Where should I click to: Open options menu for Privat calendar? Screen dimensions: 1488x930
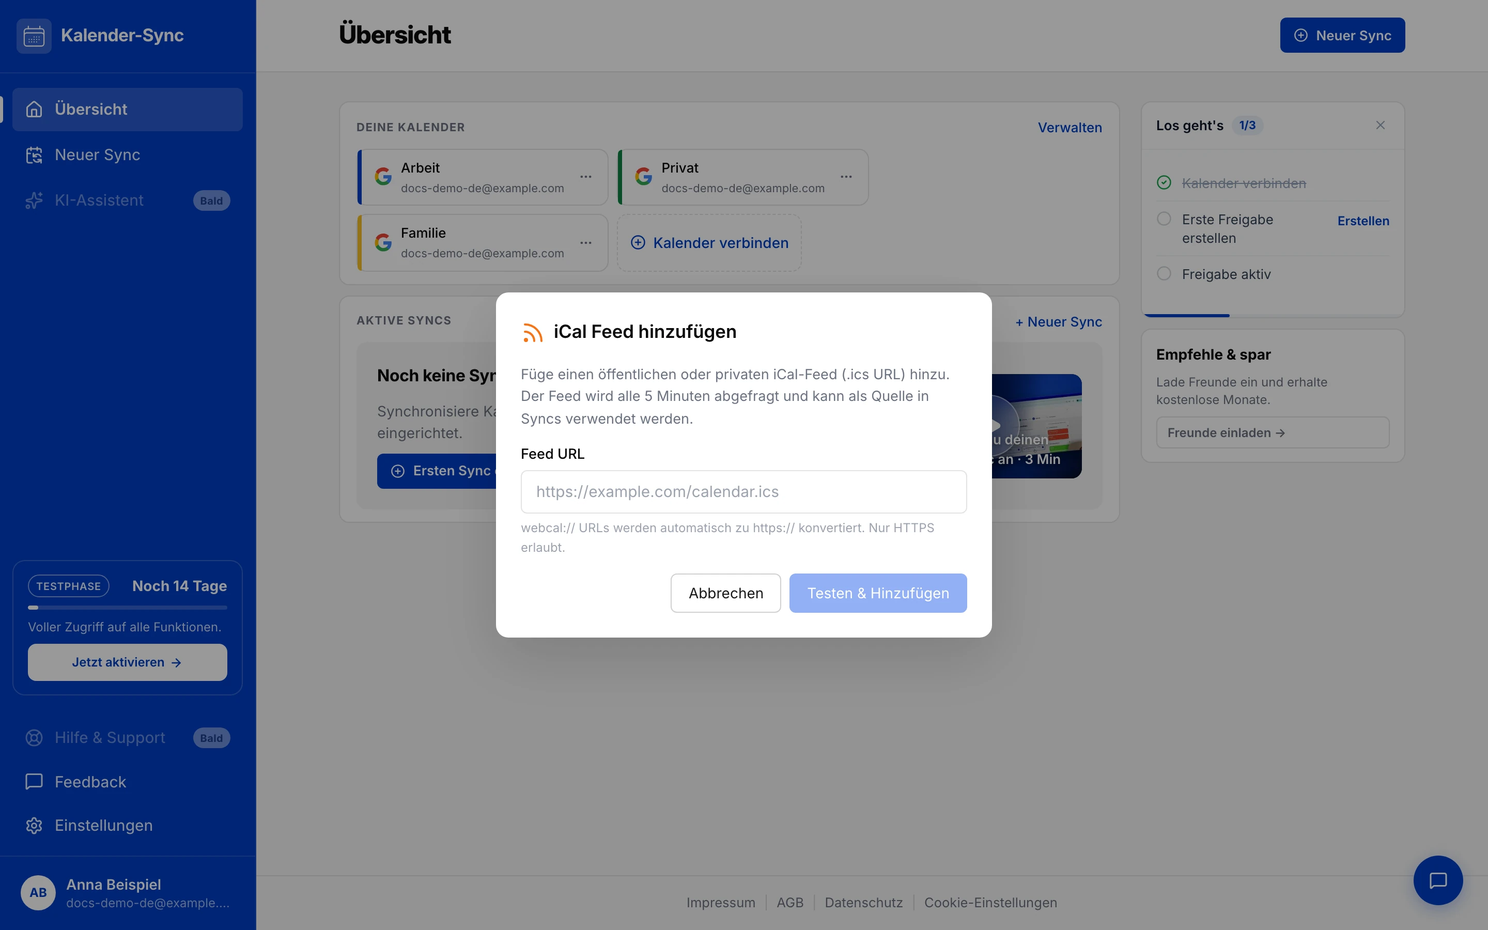click(x=847, y=177)
